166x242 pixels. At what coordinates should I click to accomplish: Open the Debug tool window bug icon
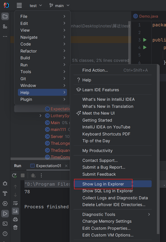5,183
